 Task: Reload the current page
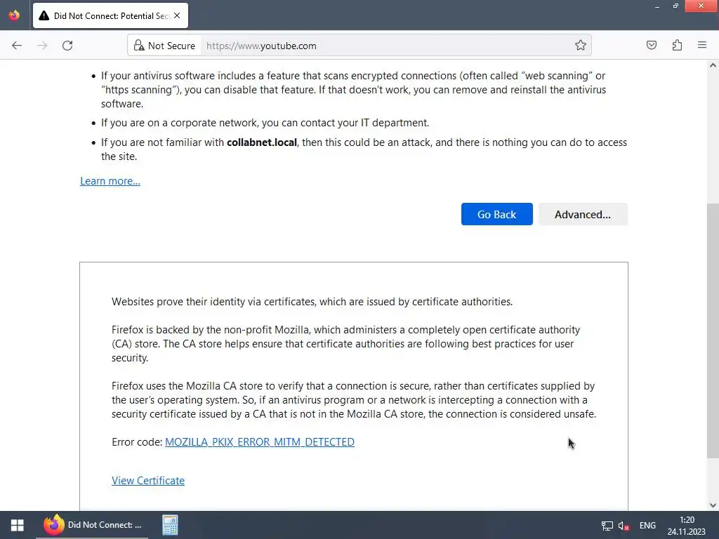[67, 46]
